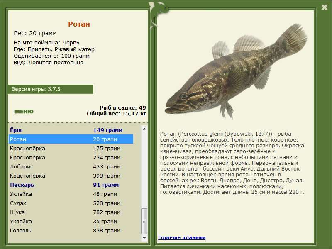Open the МЕНЮ button
Image resolution: width=332 pixels, height=249 pixels.
pos(24,111)
